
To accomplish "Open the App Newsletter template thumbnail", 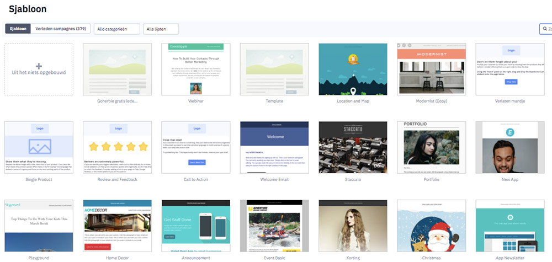I will 510,226.
